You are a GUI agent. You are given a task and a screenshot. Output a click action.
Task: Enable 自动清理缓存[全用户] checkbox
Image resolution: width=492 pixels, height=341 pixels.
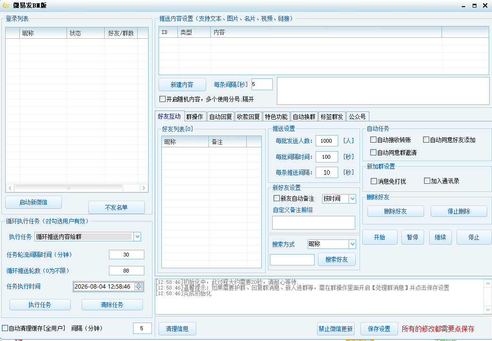5,328
